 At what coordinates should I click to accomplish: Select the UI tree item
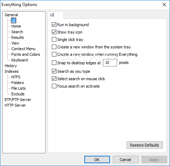coord(13,20)
